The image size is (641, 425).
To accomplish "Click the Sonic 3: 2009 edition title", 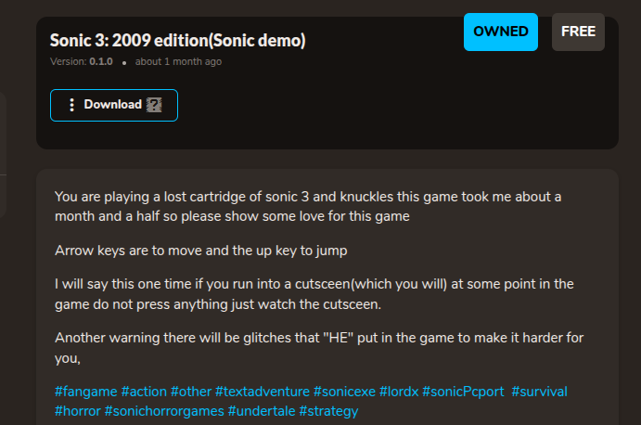I will [178, 41].
